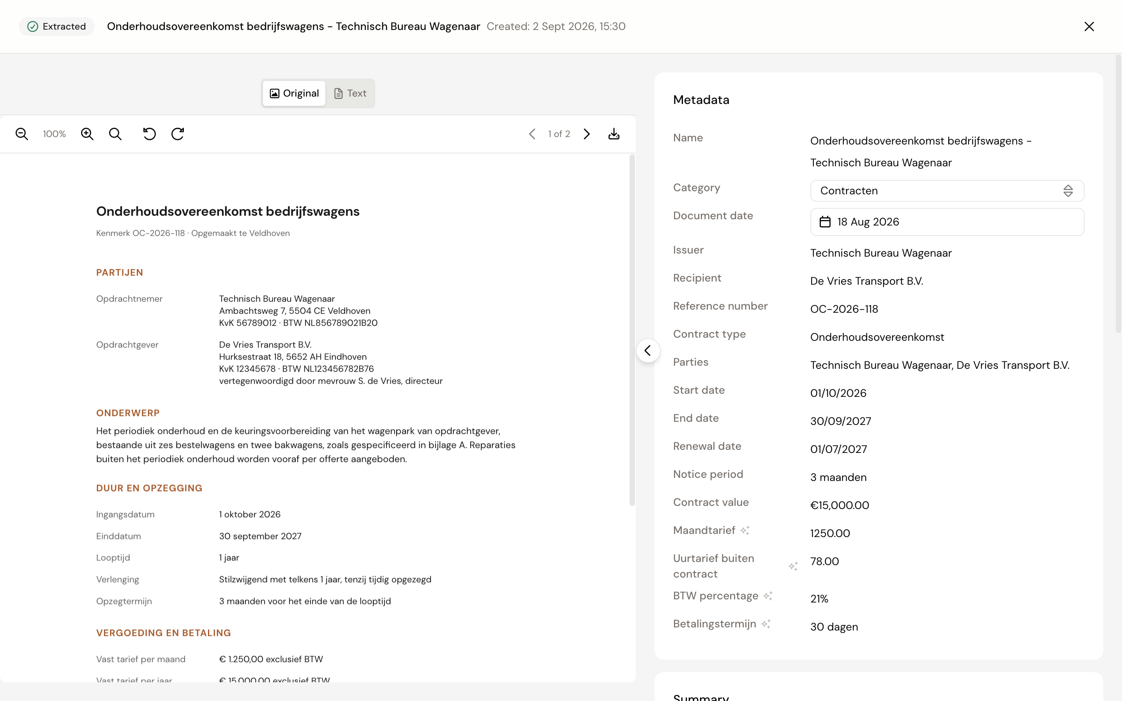This screenshot has width=1122, height=701.
Task: Switch to Original view tab
Action: point(295,93)
